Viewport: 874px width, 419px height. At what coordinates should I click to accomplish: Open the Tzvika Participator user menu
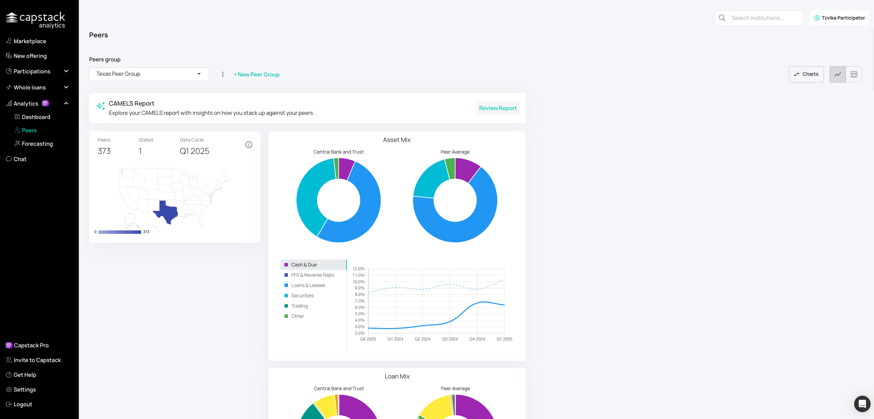[x=839, y=18]
